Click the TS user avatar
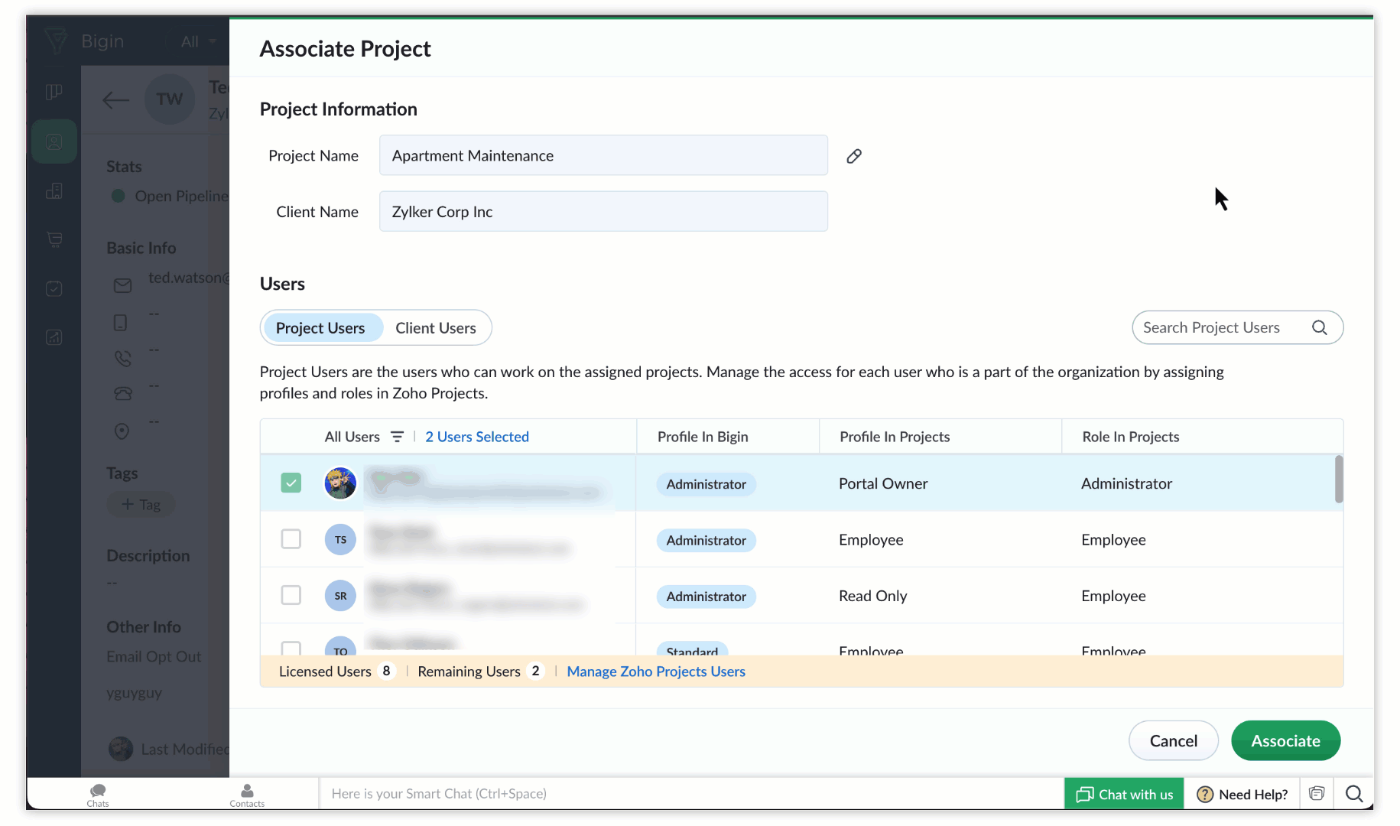Image resolution: width=1400 pixels, height=826 pixels. (x=340, y=540)
